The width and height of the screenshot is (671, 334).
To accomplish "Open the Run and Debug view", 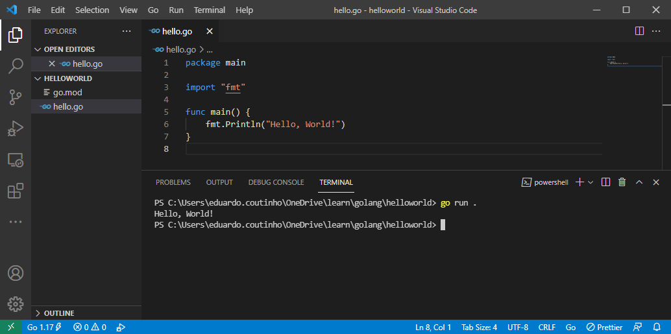I will [16, 128].
